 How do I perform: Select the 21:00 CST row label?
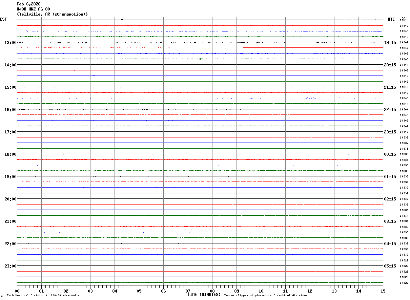pos(11,221)
